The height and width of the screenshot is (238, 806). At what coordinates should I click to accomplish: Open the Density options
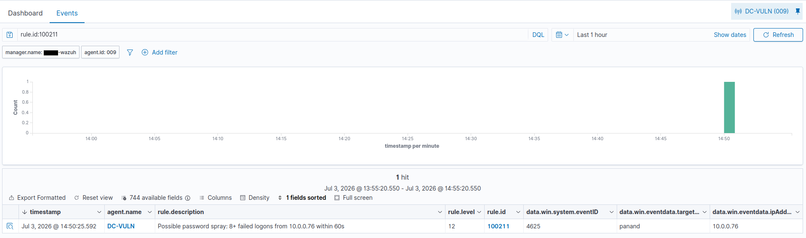coord(255,198)
